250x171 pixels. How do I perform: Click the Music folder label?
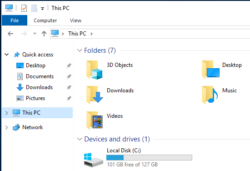tap(230, 91)
